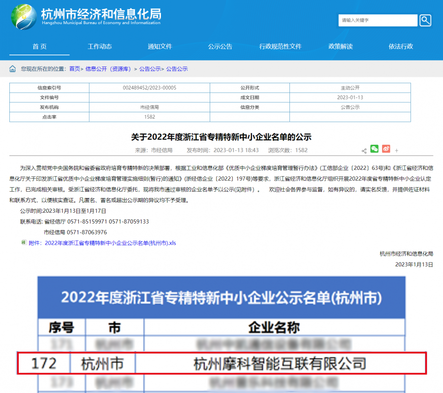Click the 2023年1月13日 date below the signature
The width and height of the screenshot is (443, 393).
[x=414, y=264]
